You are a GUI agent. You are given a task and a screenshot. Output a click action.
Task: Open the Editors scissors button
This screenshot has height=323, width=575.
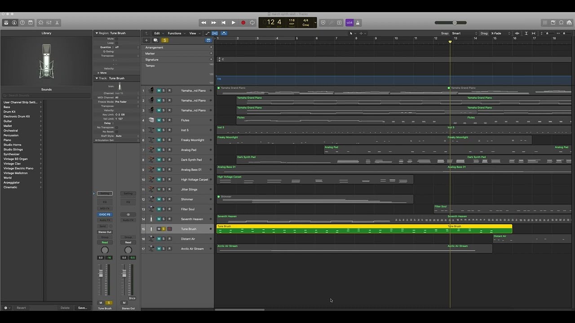pyautogui.click(x=57, y=22)
